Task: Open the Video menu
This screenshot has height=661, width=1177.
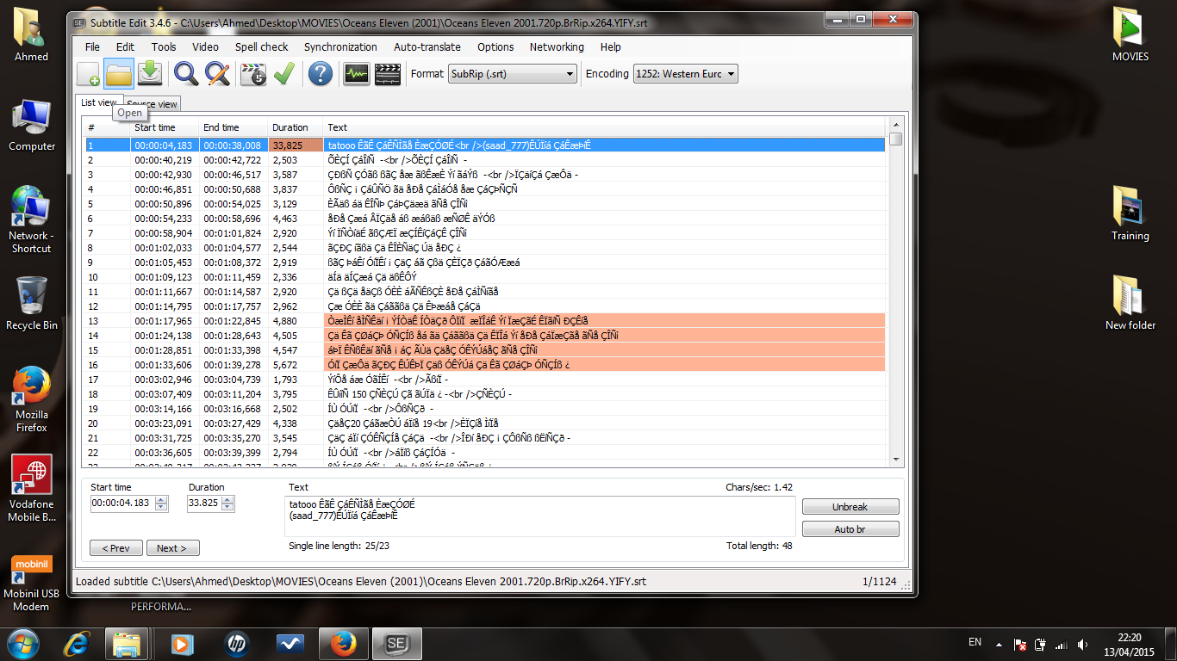Action: pyautogui.click(x=205, y=46)
